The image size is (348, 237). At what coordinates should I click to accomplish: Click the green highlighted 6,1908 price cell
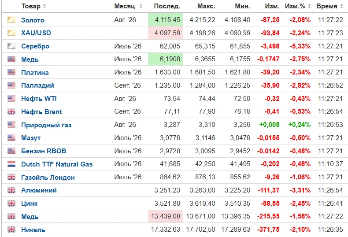165,59
